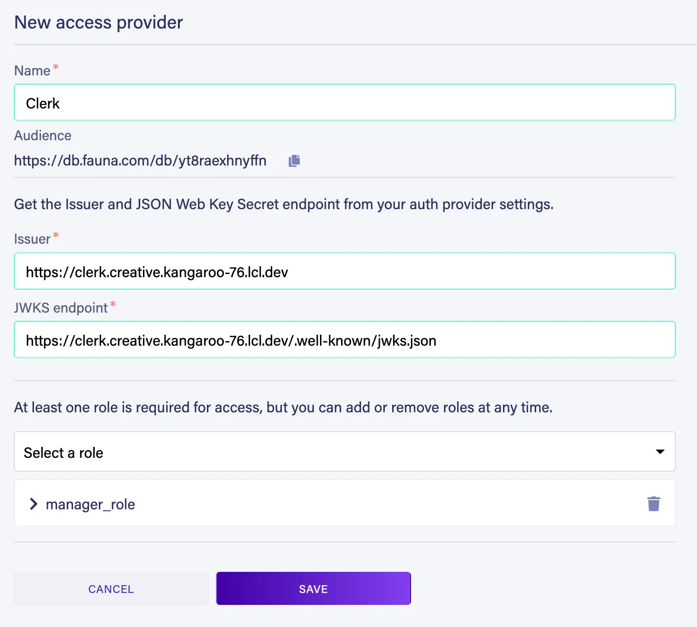Image resolution: width=697 pixels, height=627 pixels.
Task: Remove manager_role using the trash icon
Action: pyautogui.click(x=653, y=503)
